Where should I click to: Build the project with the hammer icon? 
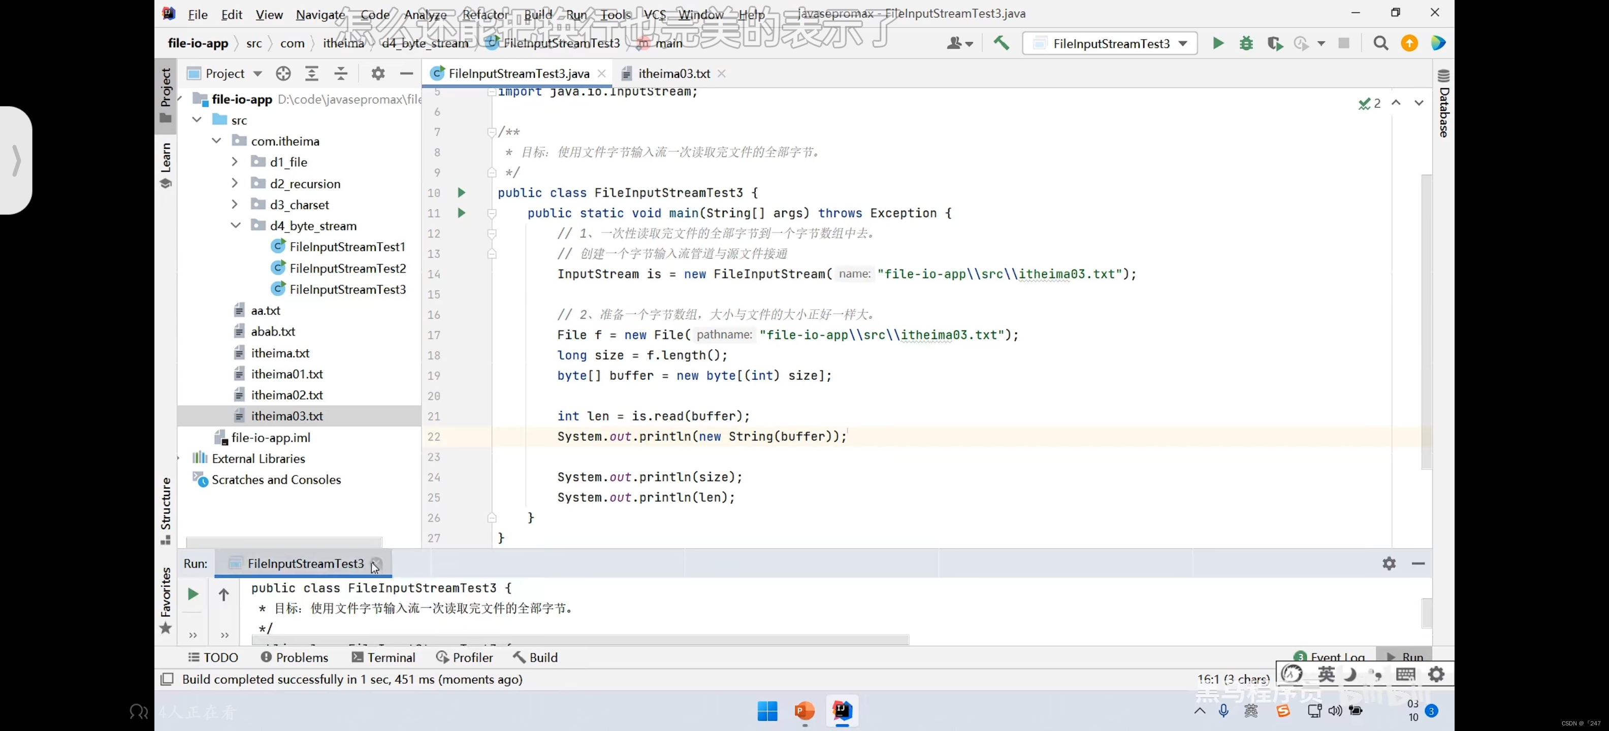(1001, 43)
